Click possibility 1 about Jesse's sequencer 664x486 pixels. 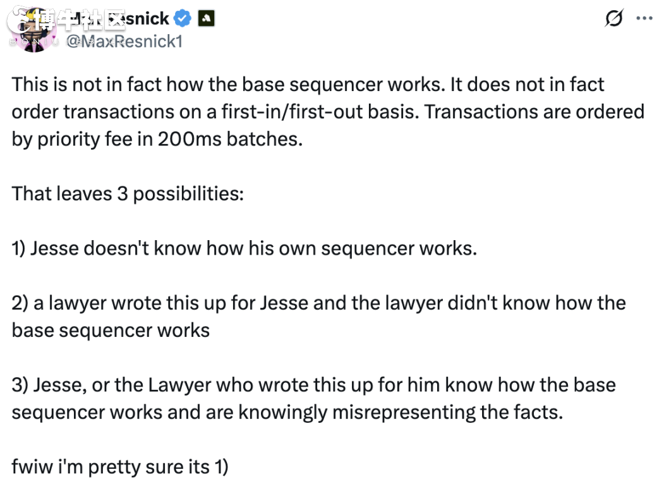point(244,248)
